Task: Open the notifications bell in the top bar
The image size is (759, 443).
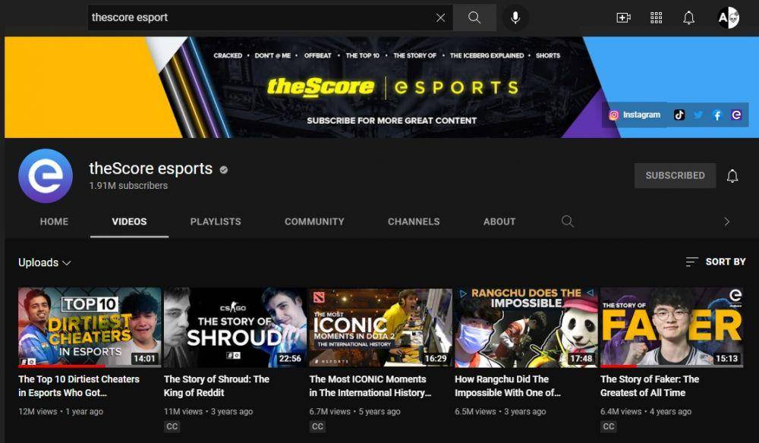Action: (x=689, y=18)
